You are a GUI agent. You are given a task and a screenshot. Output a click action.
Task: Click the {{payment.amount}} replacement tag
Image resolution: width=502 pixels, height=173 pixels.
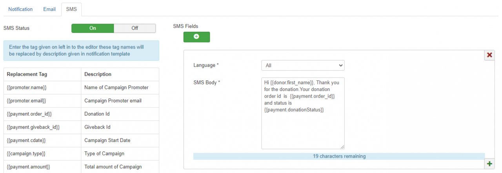29,167
